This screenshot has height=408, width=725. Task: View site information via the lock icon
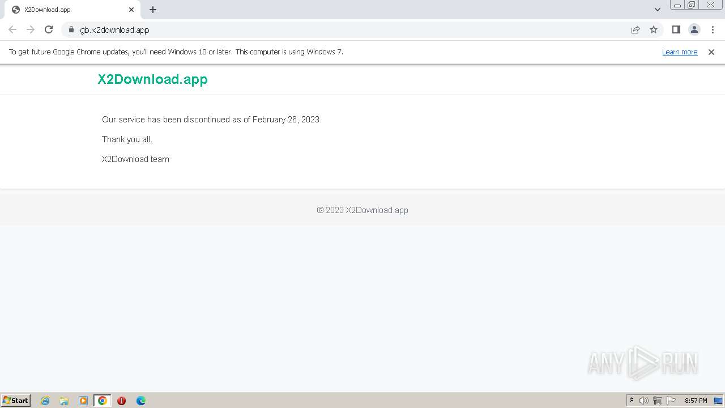pyautogui.click(x=71, y=29)
